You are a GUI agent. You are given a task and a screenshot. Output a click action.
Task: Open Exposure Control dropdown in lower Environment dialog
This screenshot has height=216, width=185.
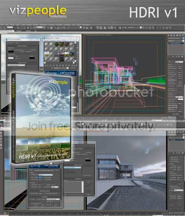(73, 168)
